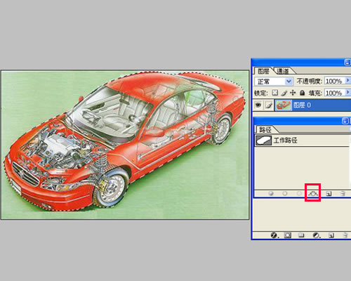Click the add layer style icon
Viewport: 351px width, 281px height.
pos(274,235)
